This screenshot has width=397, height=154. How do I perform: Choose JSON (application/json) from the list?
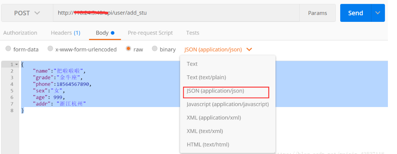point(215,91)
